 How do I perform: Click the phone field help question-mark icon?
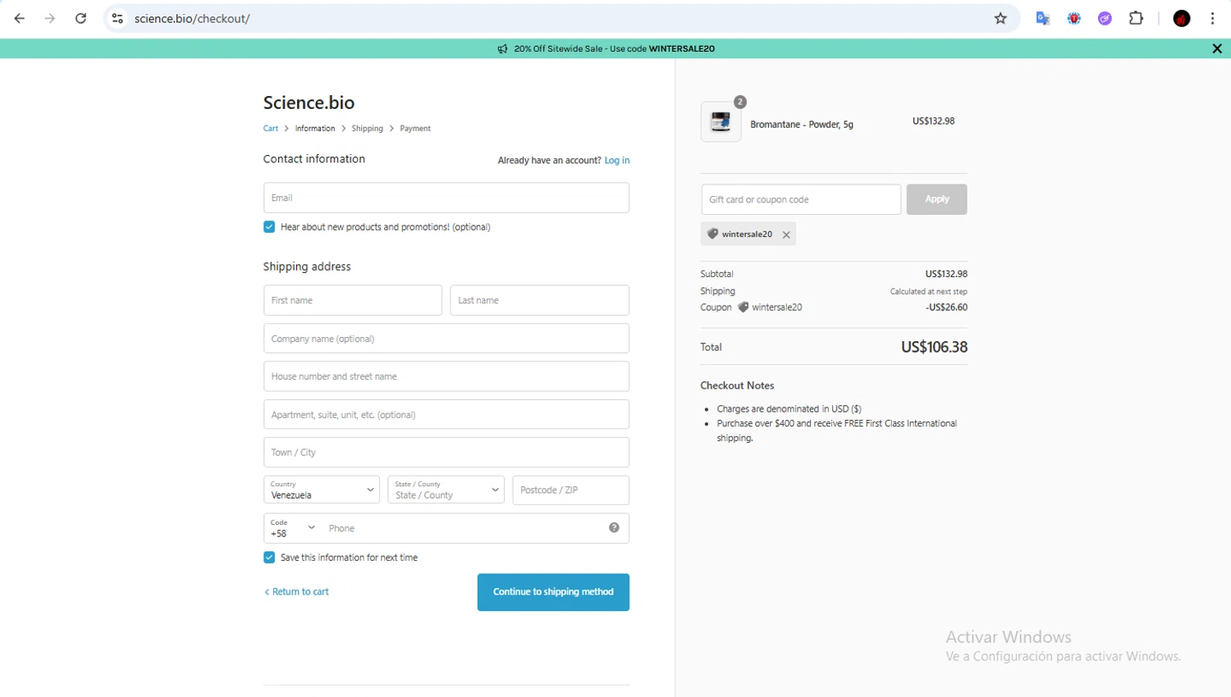[x=614, y=528]
